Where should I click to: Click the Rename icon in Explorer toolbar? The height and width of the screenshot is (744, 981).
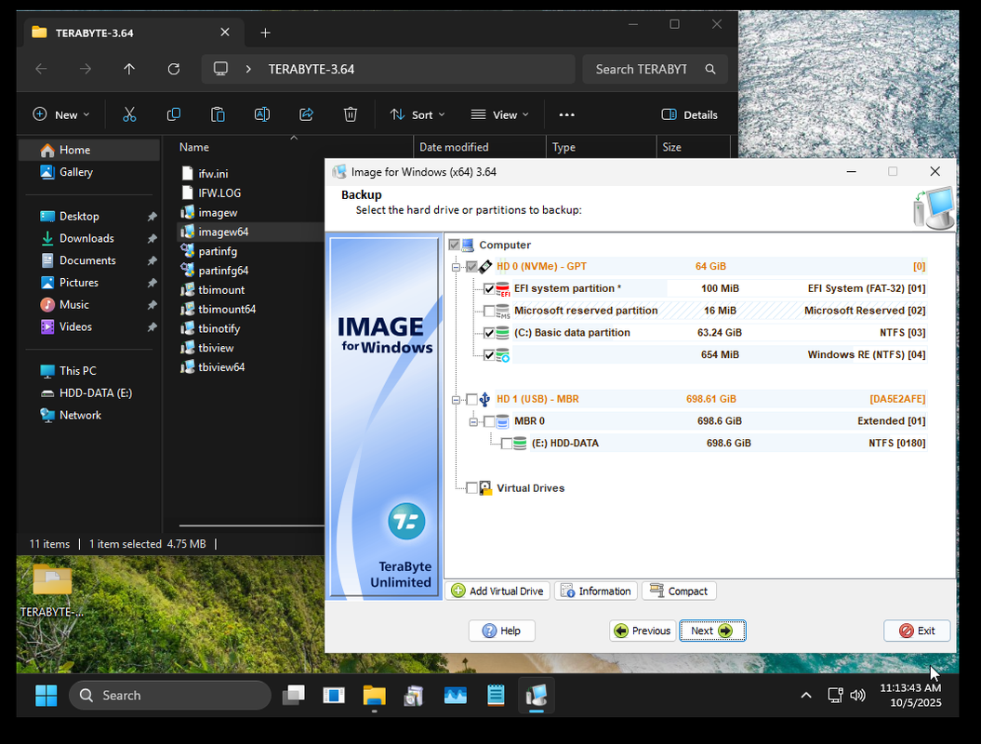point(262,114)
